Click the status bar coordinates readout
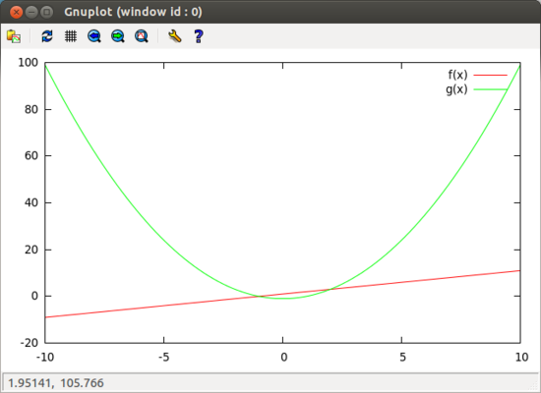The height and width of the screenshot is (393, 541). click(x=56, y=383)
